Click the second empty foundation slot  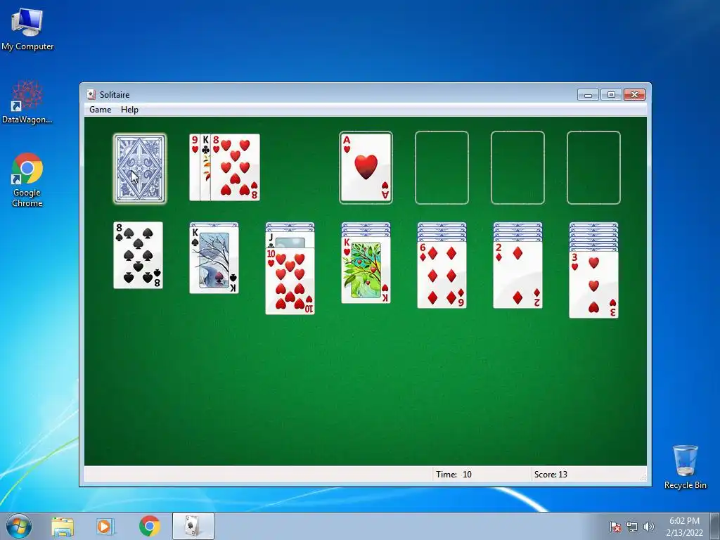pos(442,167)
